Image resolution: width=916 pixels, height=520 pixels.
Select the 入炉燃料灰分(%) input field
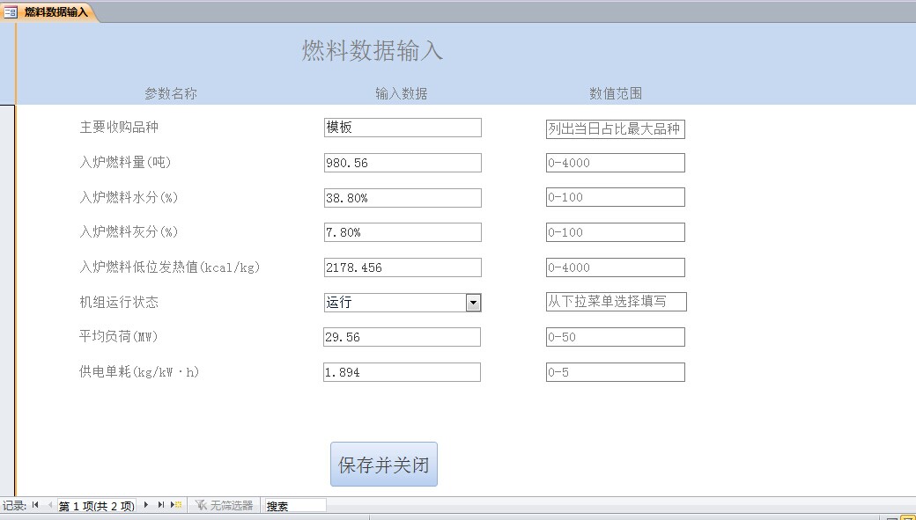403,232
